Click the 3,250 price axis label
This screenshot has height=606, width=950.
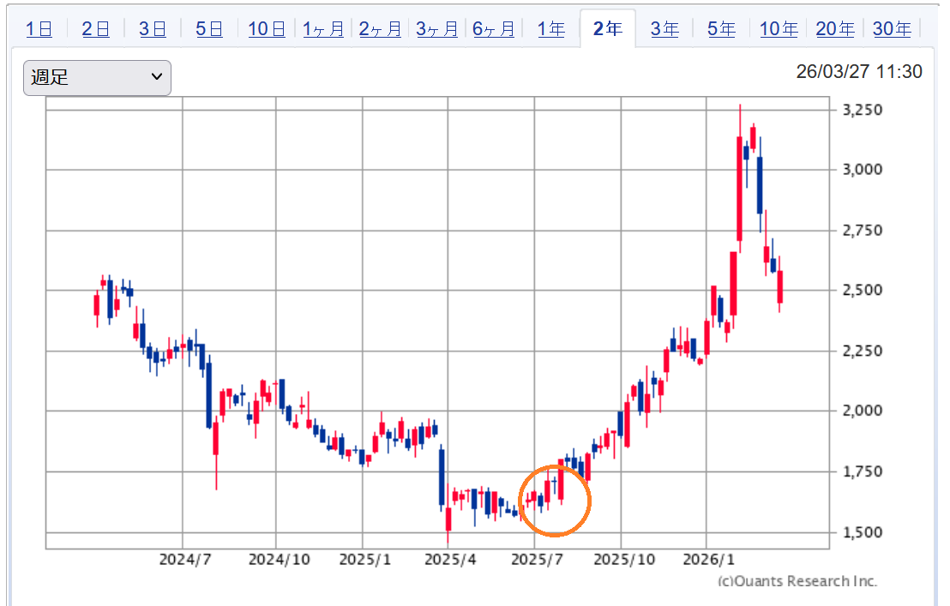tap(863, 110)
